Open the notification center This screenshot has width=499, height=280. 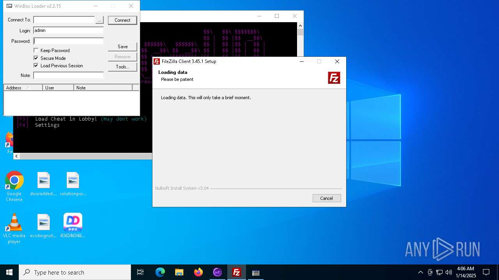(486, 272)
